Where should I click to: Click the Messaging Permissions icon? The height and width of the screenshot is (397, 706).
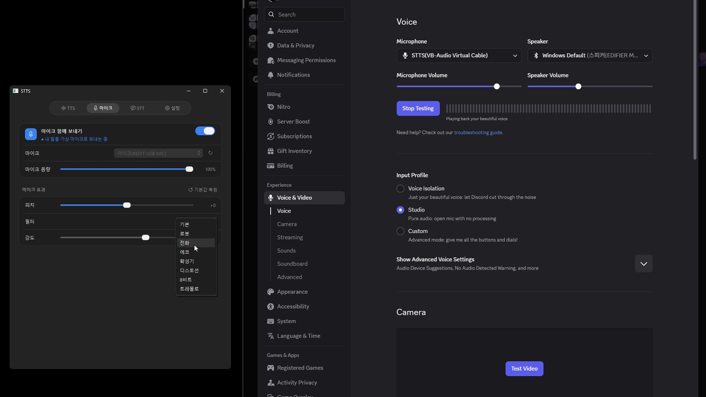click(271, 60)
